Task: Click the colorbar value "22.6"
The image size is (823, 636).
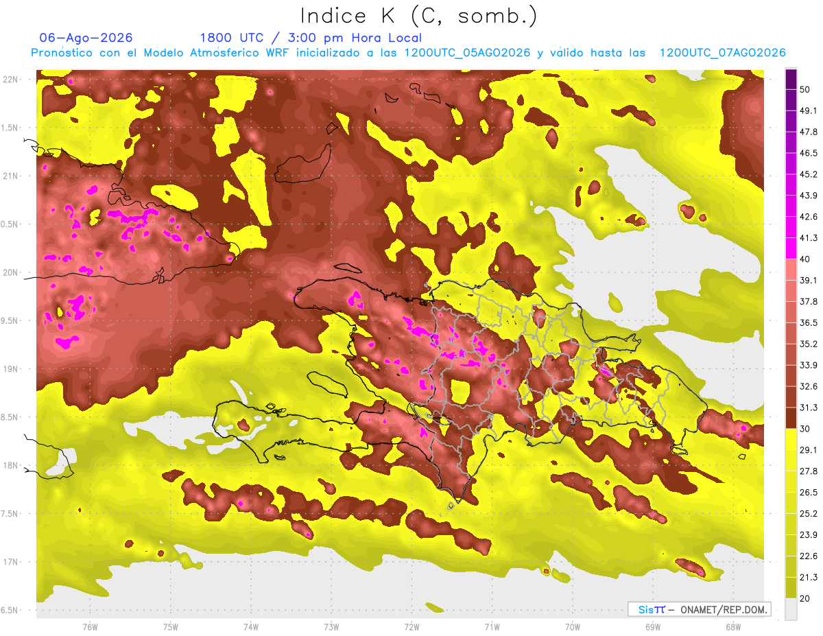Action: click(x=808, y=556)
